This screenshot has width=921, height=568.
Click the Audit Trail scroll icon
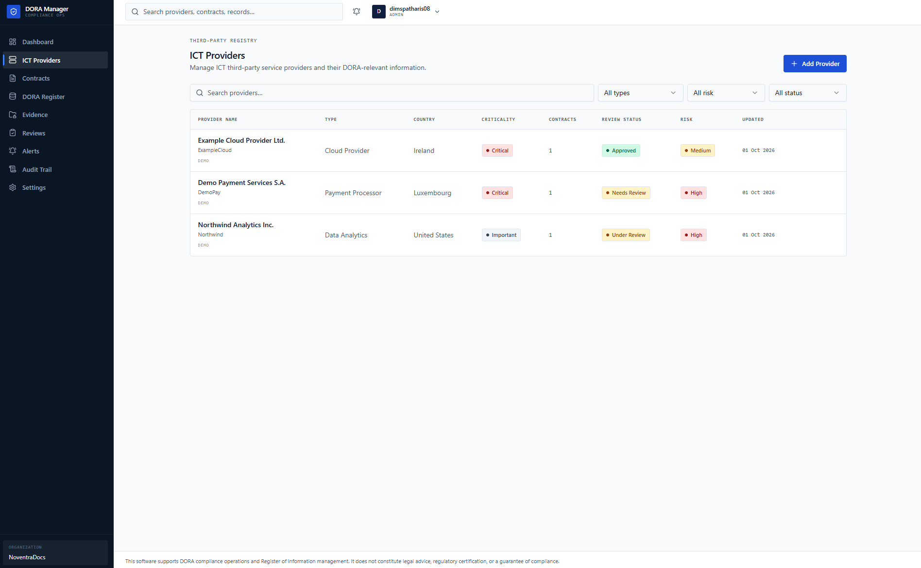[x=13, y=169]
